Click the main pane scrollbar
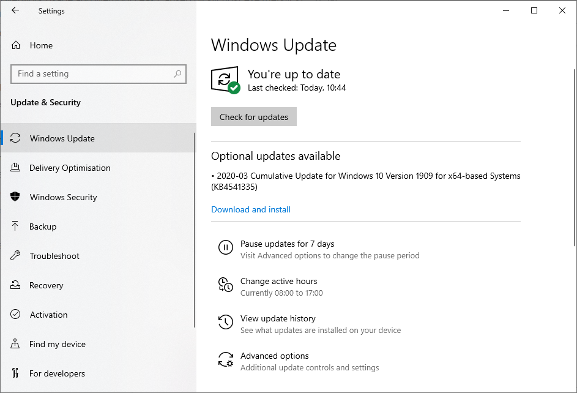The image size is (577, 393). 575,157
